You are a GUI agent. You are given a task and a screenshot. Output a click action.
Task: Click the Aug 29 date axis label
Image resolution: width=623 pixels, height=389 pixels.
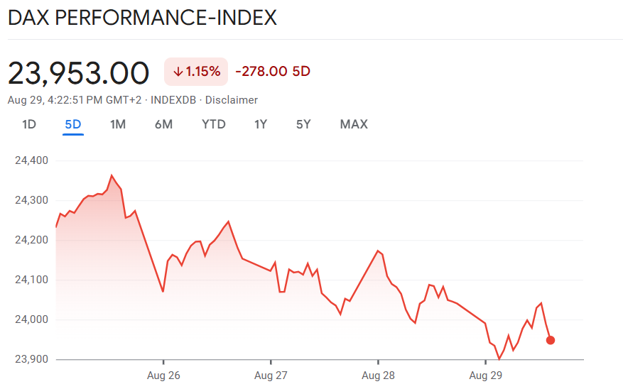pos(485,374)
